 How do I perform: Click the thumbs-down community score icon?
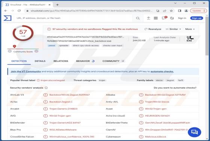tap(10, 51)
